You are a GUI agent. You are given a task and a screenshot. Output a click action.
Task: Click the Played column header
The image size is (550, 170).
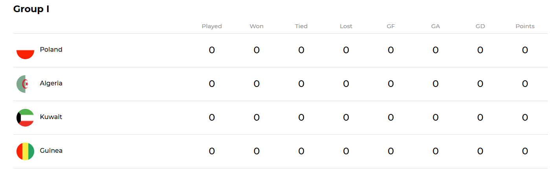coord(212,26)
